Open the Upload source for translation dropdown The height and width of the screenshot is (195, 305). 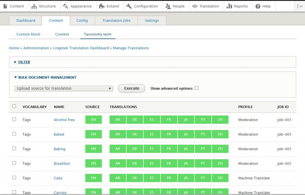click(x=64, y=88)
